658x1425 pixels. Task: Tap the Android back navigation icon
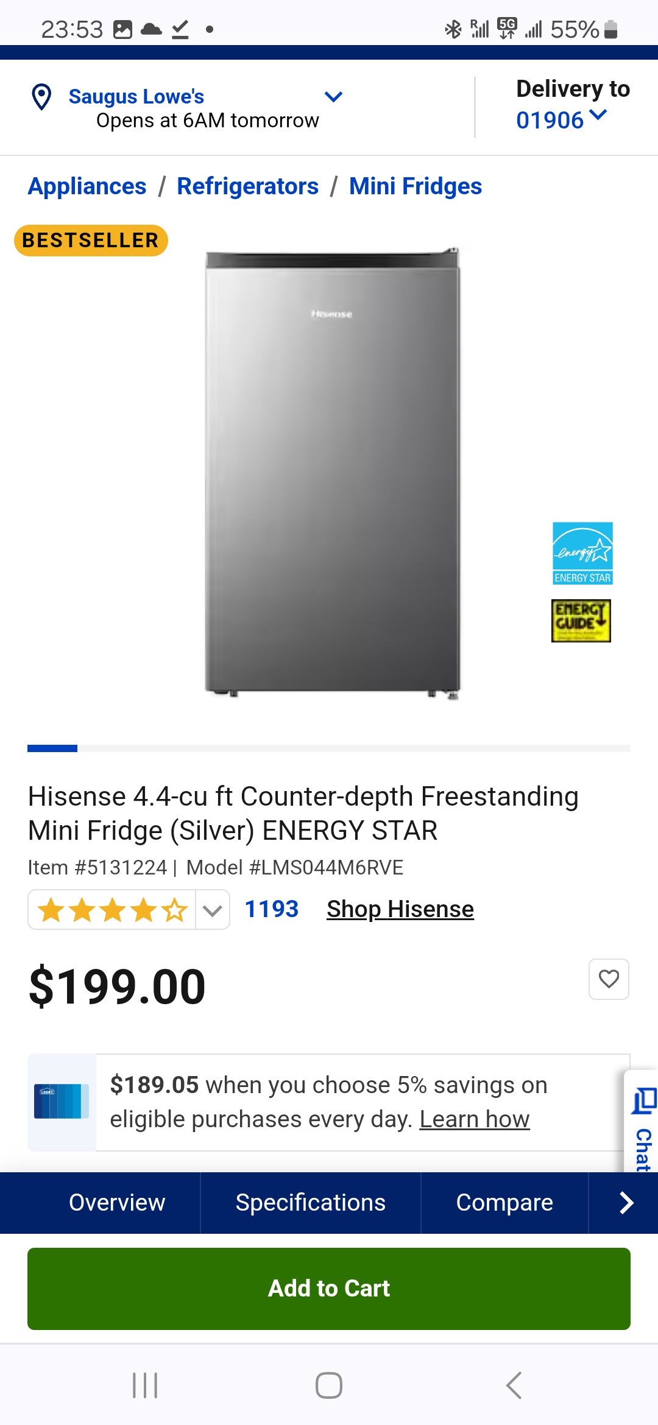coord(514,1385)
